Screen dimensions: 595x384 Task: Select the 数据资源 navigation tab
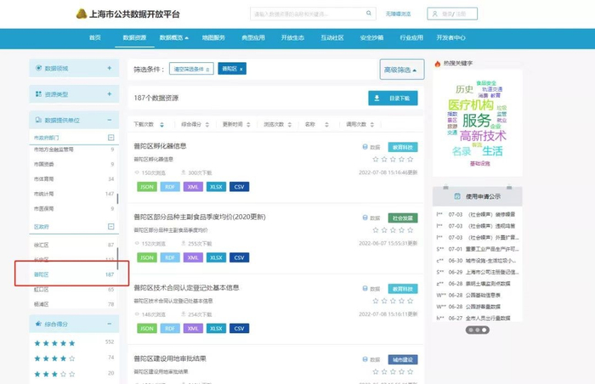(x=134, y=37)
